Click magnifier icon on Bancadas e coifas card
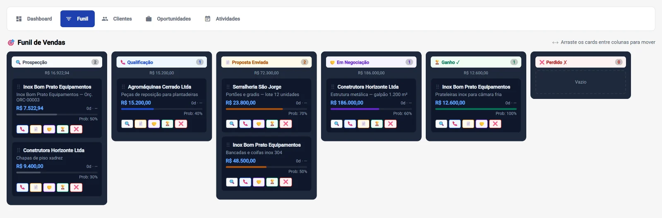662x218 pixels. coord(232,182)
